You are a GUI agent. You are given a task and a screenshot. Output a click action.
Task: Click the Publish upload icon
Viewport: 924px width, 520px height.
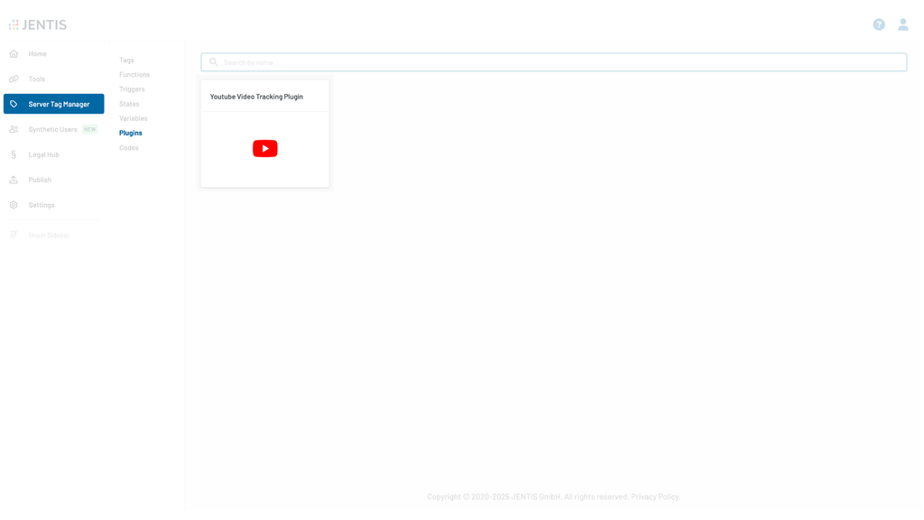point(14,180)
